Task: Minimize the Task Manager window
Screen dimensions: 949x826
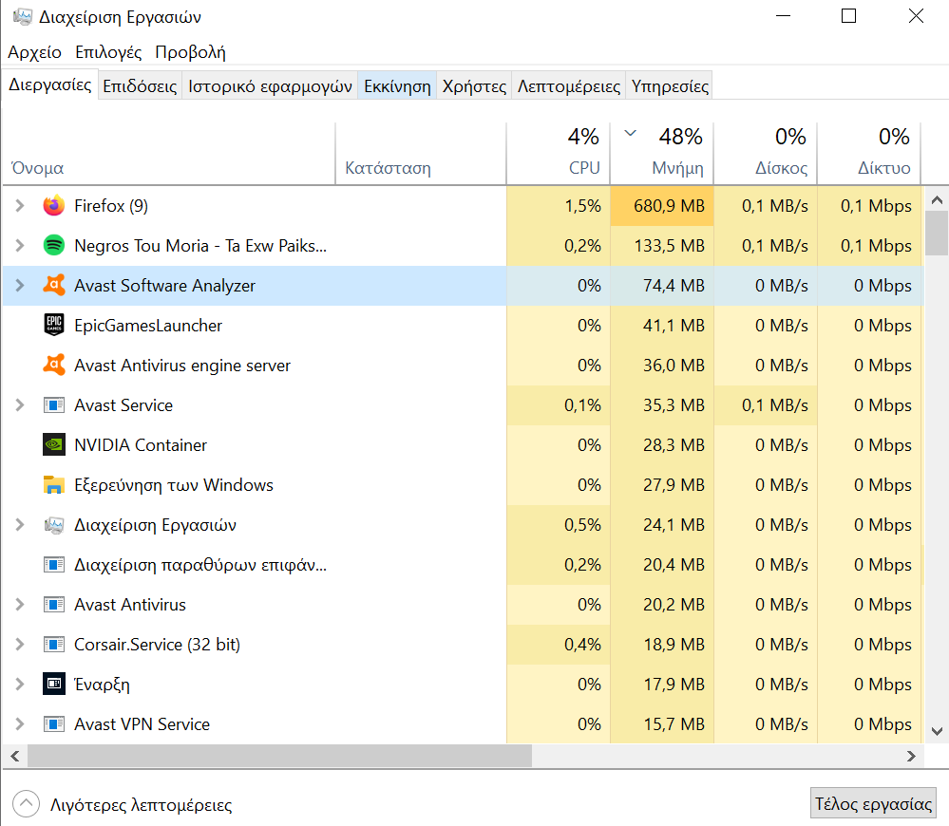Action: pos(783,16)
